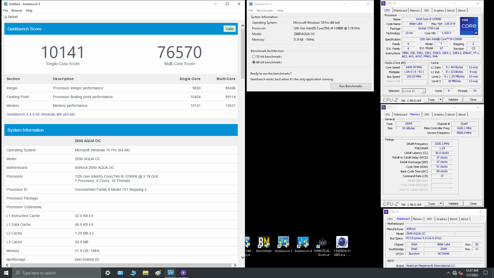Select 64-bit benchmarks radio button

click(254, 62)
